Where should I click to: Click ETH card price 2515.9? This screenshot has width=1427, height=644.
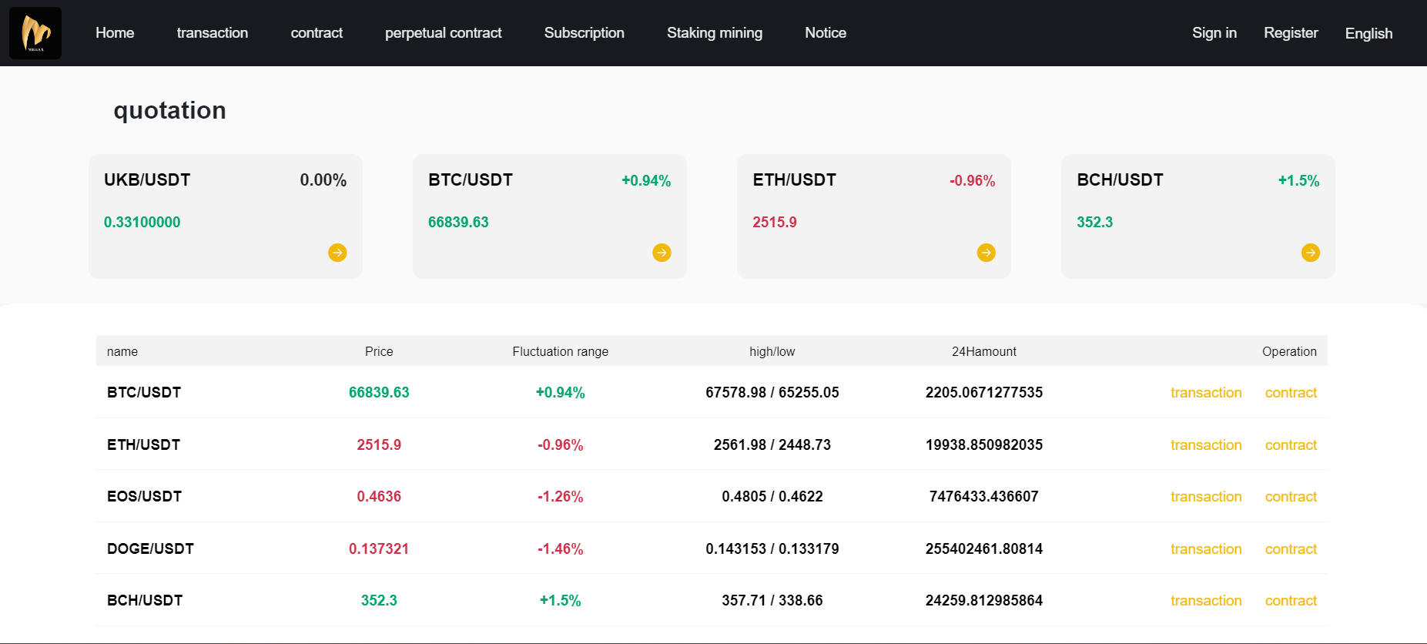click(775, 222)
